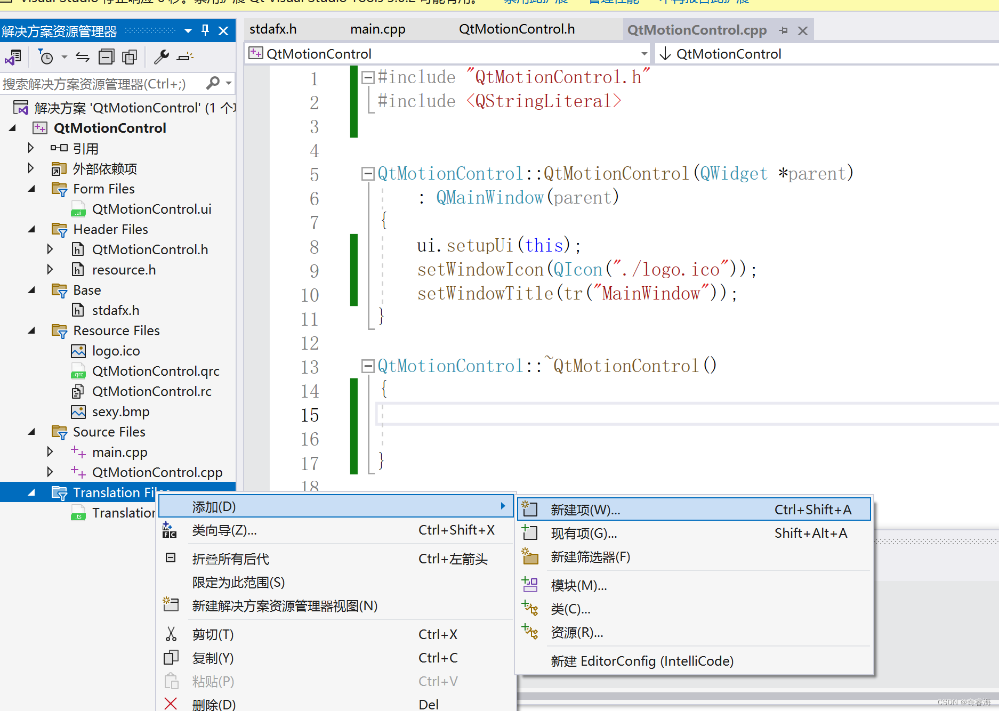Viewport: 999px width, 711px height.
Task: Click the 剪切 scissors icon
Action: 171,634
